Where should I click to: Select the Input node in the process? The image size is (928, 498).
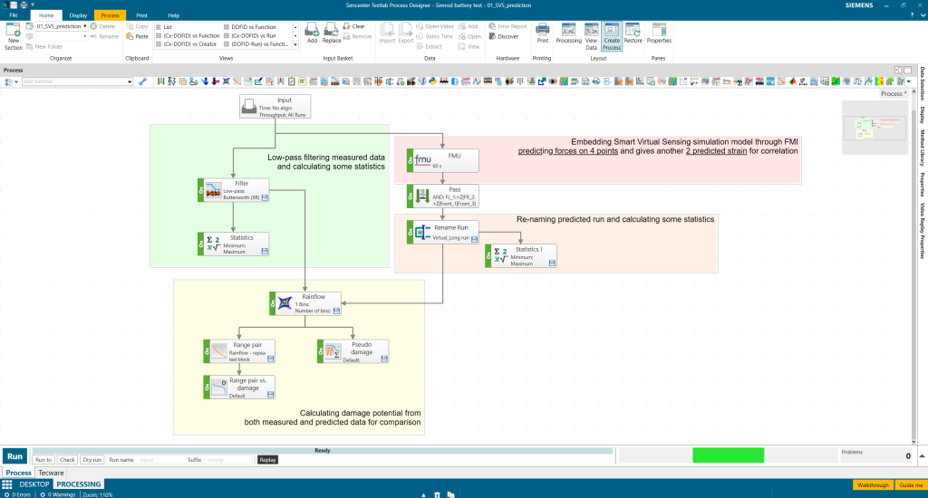(x=275, y=107)
